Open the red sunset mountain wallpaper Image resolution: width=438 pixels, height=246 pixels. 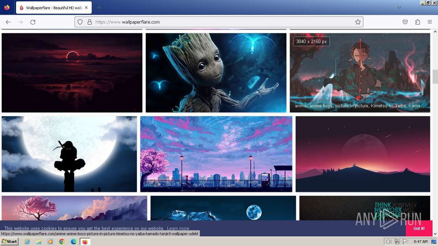coord(363,154)
